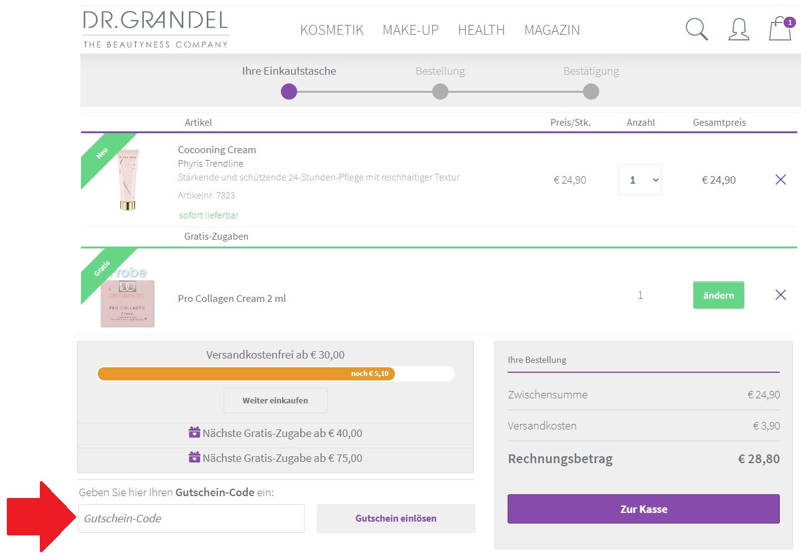
Task: Click the Dr. Grandel logo
Action: (x=155, y=29)
